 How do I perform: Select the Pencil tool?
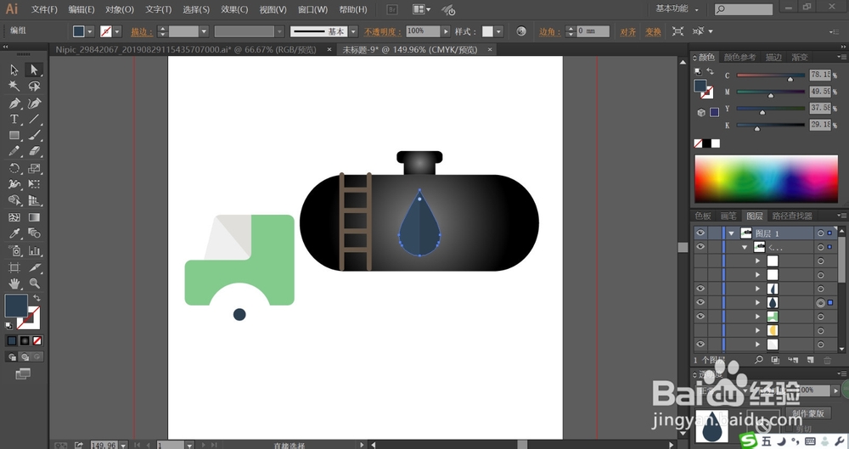[x=14, y=152]
